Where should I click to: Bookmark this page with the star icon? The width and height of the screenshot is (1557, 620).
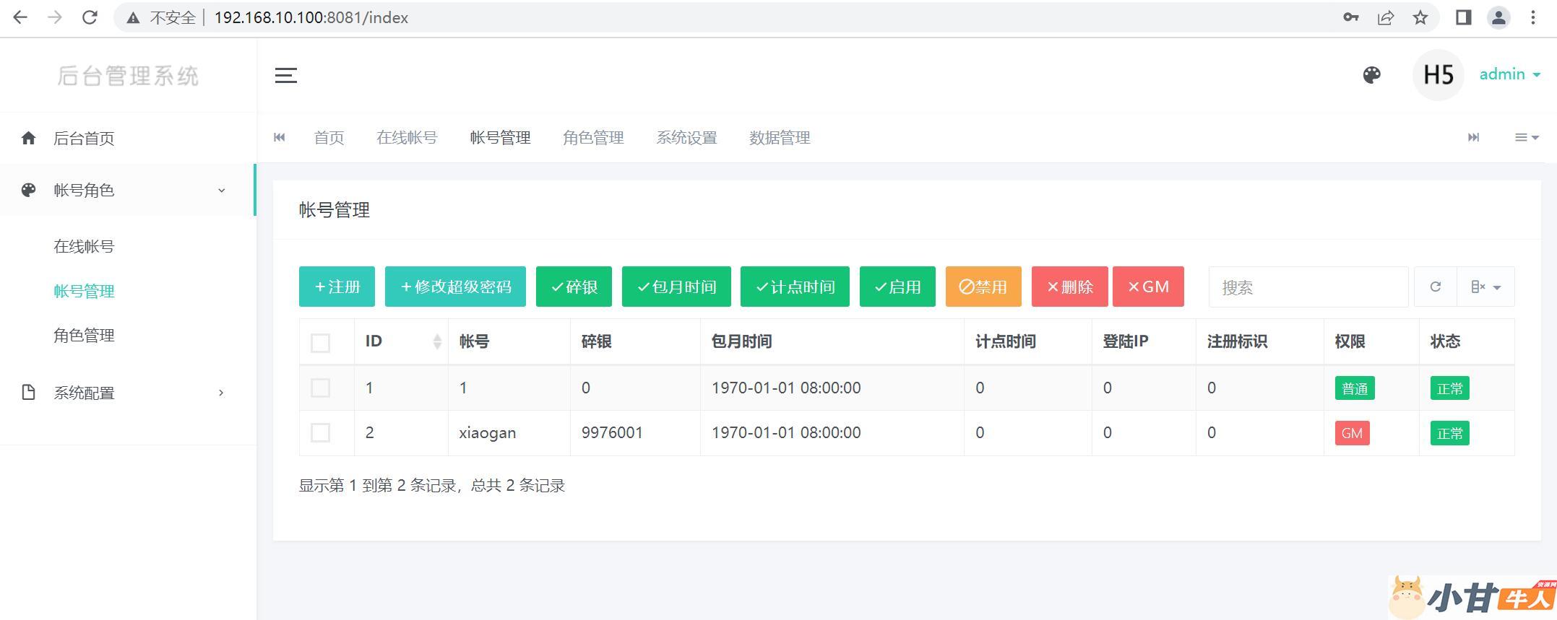point(1420,18)
